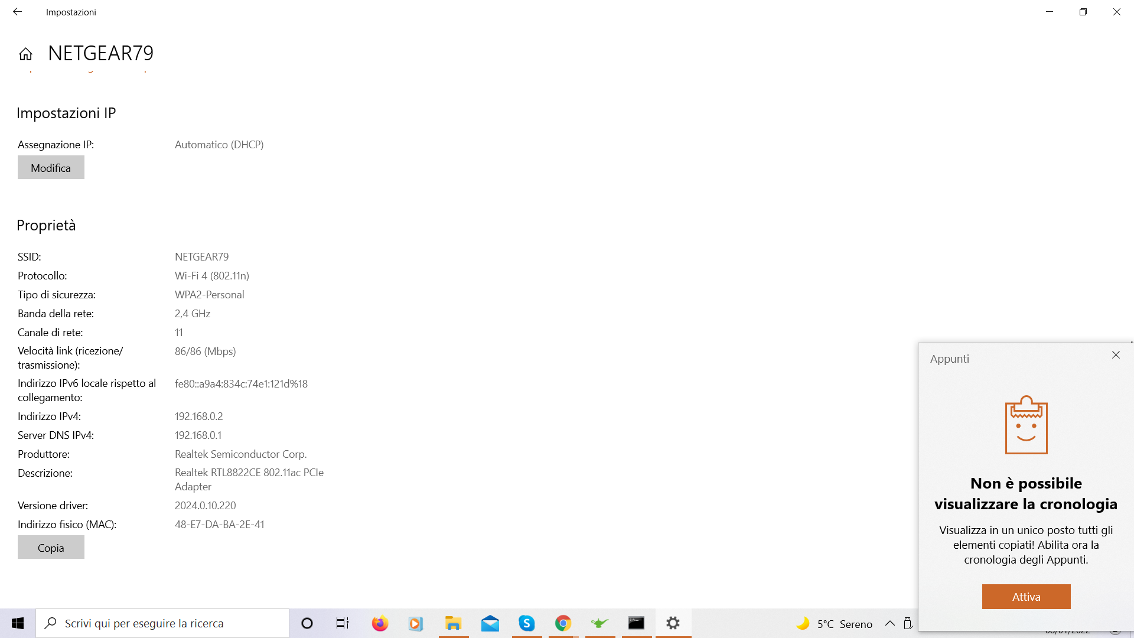
Task: Select the Settings gear taskbar icon
Action: [x=673, y=623]
